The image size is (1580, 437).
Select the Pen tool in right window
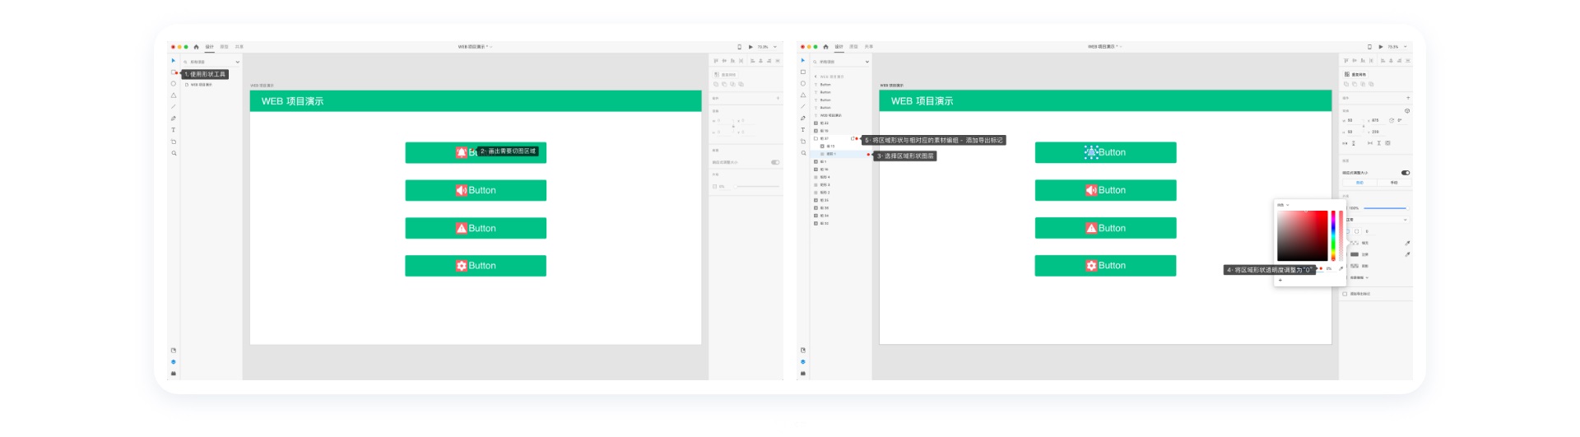coord(803,119)
